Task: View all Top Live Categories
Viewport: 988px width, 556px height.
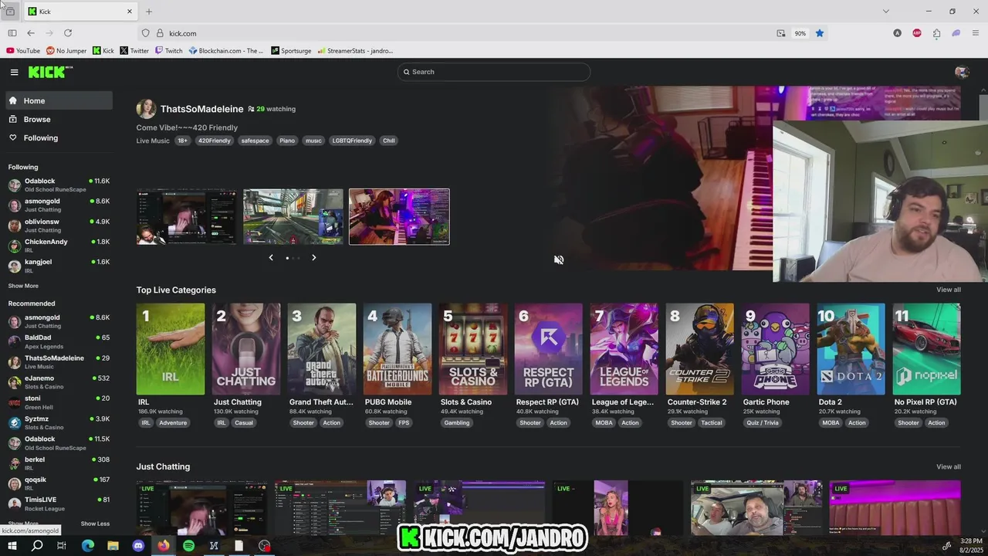Action: [x=949, y=290]
